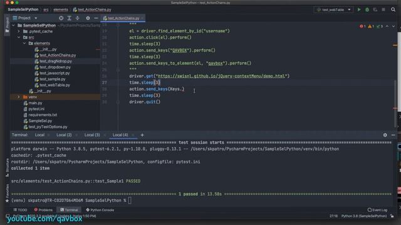The width and height of the screenshot is (401, 225).
Task: Open the TODO tool window
Action: tap(20, 210)
